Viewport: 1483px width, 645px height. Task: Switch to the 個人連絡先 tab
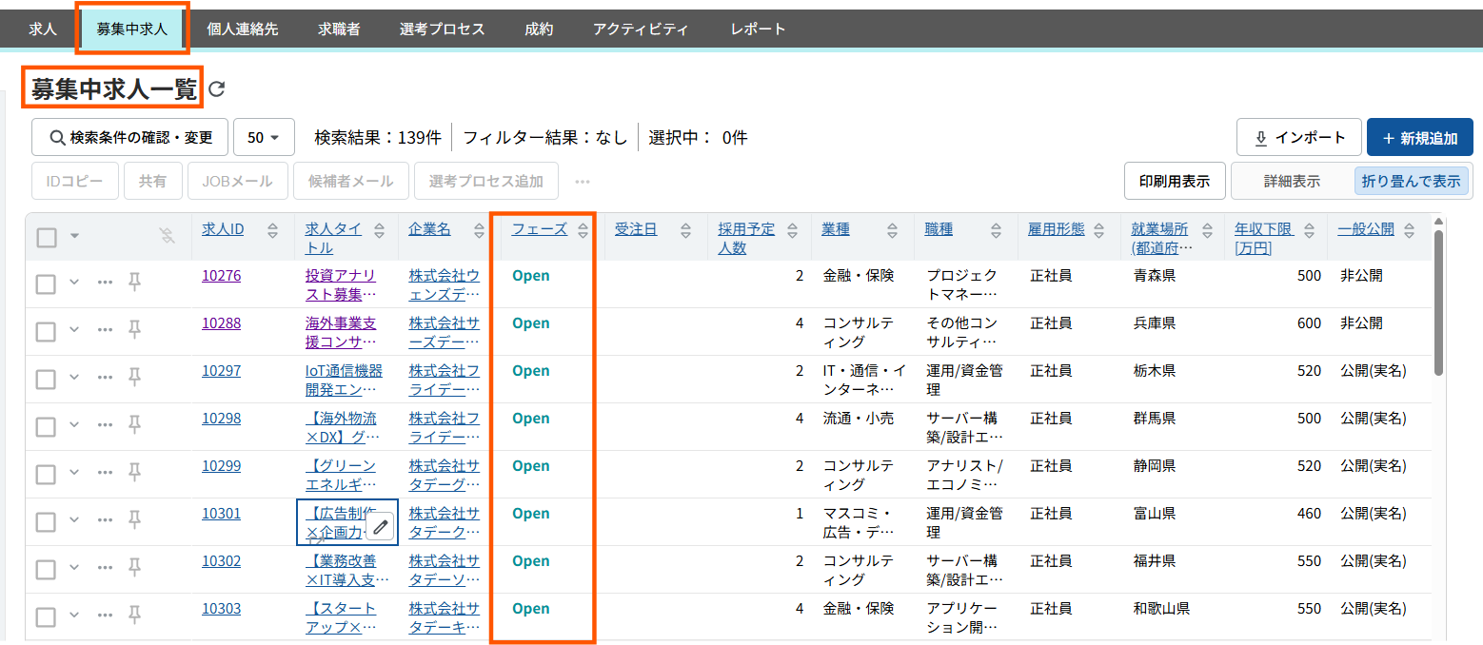click(x=243, y=29)
